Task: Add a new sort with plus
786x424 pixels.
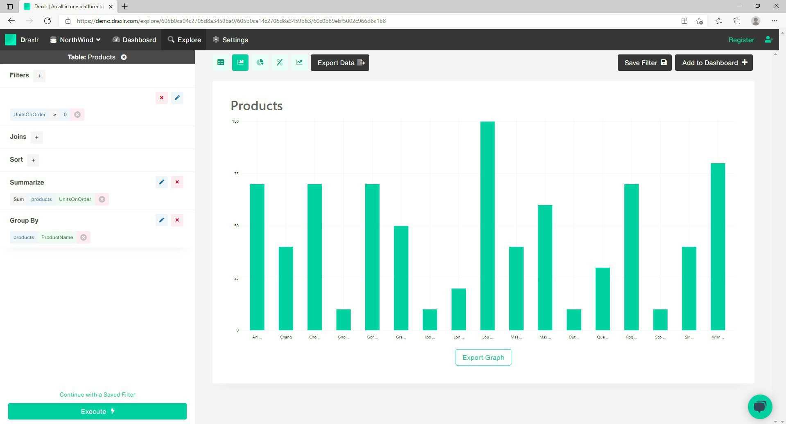Action: click(x=33, y=160)
